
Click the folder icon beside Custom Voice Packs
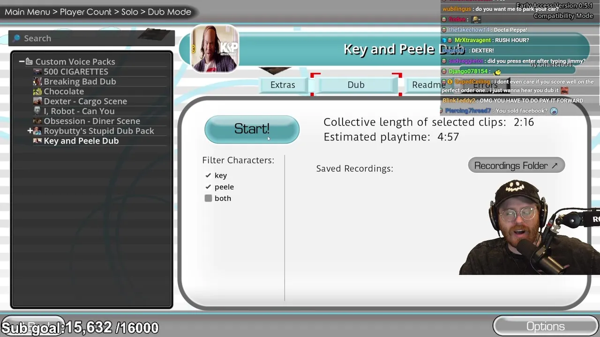tap(29, 61)
